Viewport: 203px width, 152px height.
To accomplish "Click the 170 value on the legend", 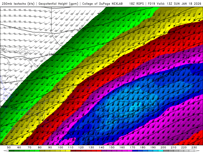I will tap(132, 147).
